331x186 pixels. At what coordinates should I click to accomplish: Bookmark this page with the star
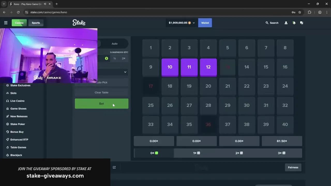300,12
